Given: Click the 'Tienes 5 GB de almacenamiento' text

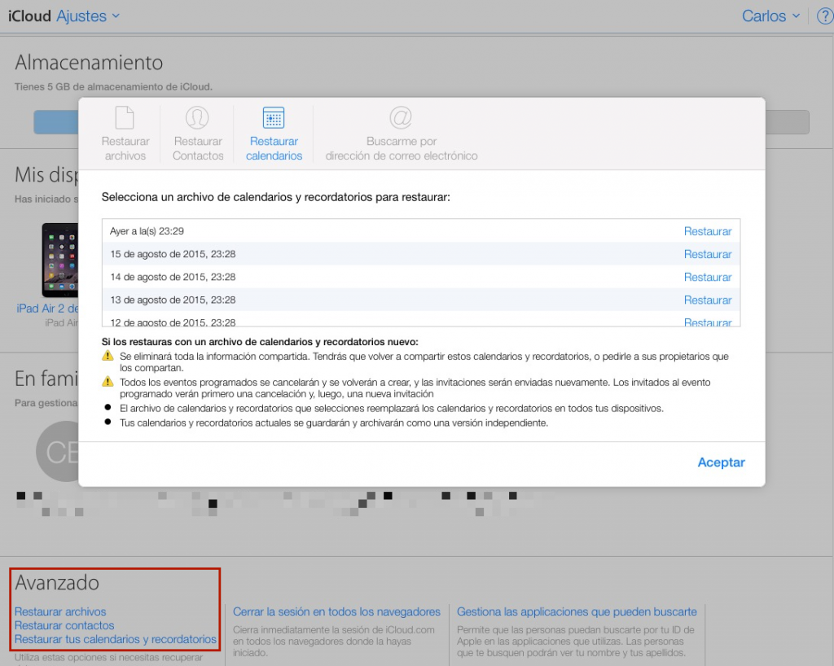Looking at the screenshot, I should tap(113, 86).
